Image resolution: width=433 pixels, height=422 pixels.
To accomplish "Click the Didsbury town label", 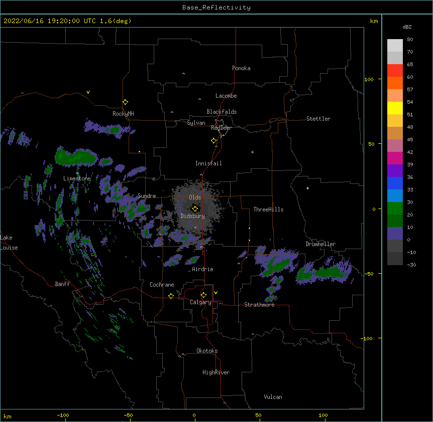I will pos(193,216).
